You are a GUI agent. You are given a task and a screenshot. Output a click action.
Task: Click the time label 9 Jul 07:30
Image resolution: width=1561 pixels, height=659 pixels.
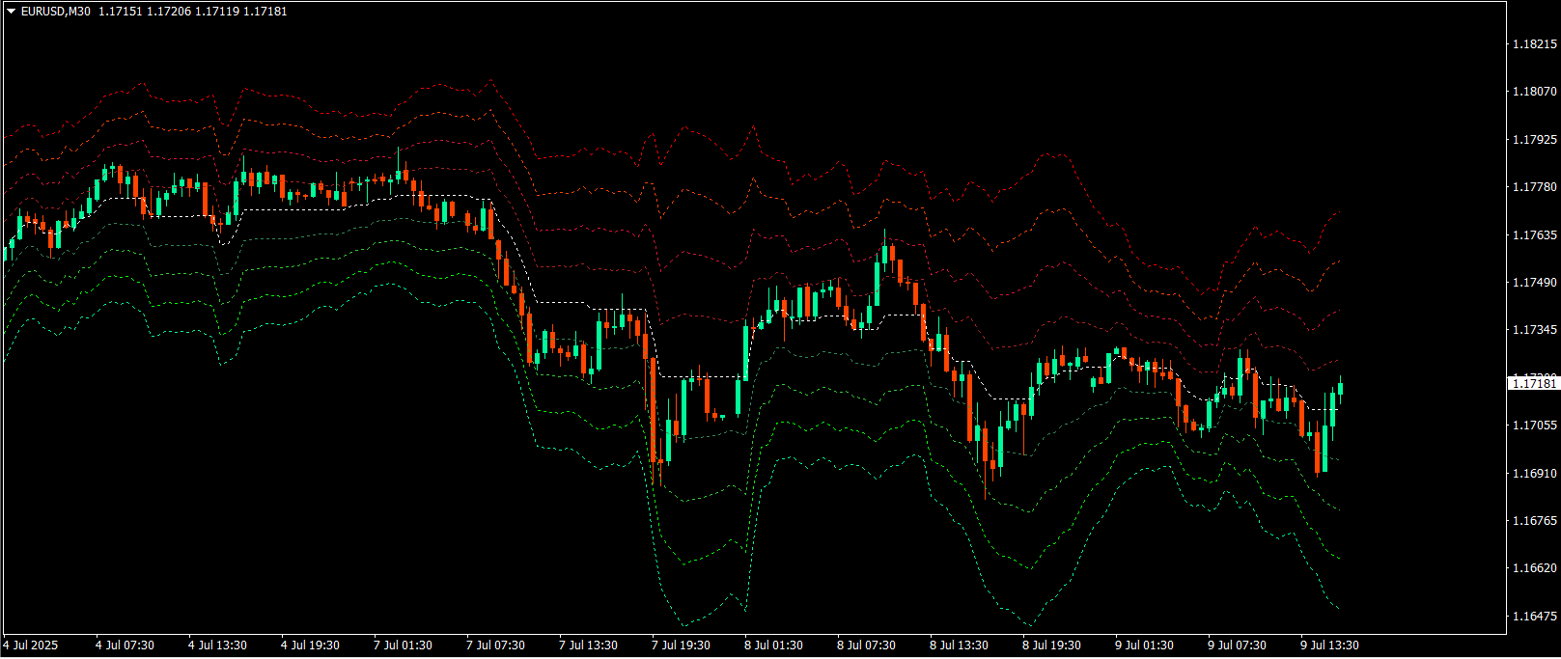(x=1238, y=645)
